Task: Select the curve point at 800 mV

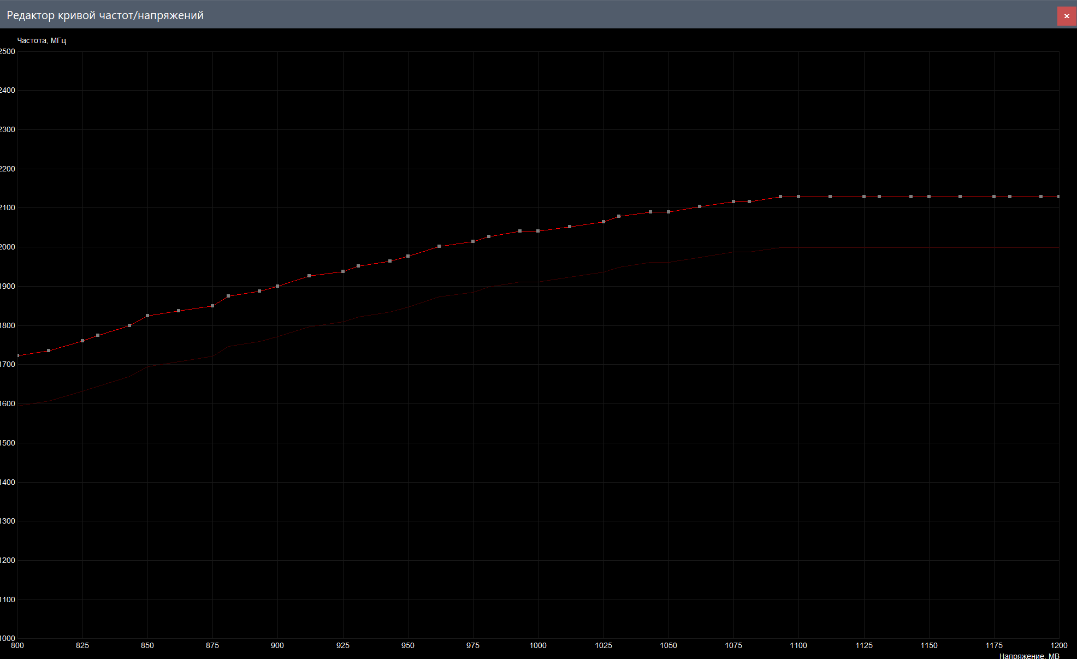Action: [x=18, y=355]
